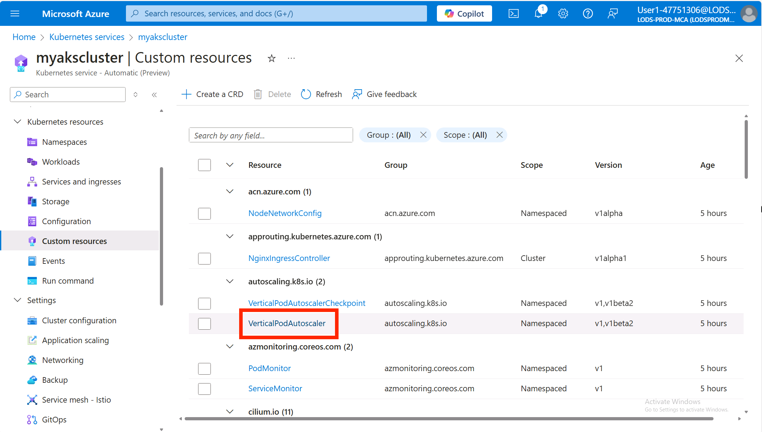Open the portal hamburger menu

pos(15,13)
